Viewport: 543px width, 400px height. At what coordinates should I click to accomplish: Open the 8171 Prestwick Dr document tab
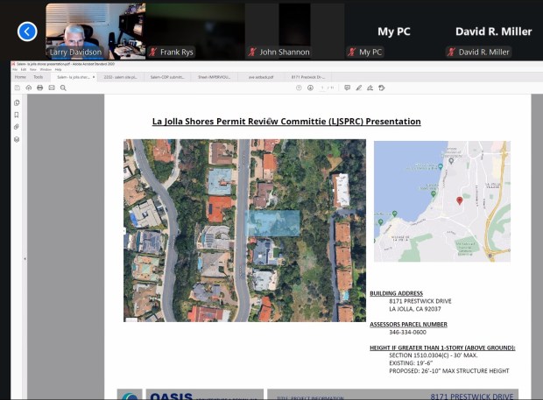pyautogui.click(x=308, y=77)
